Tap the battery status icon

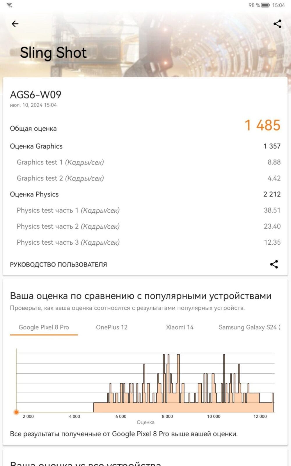pyautogui.click(x=265, y=5)
